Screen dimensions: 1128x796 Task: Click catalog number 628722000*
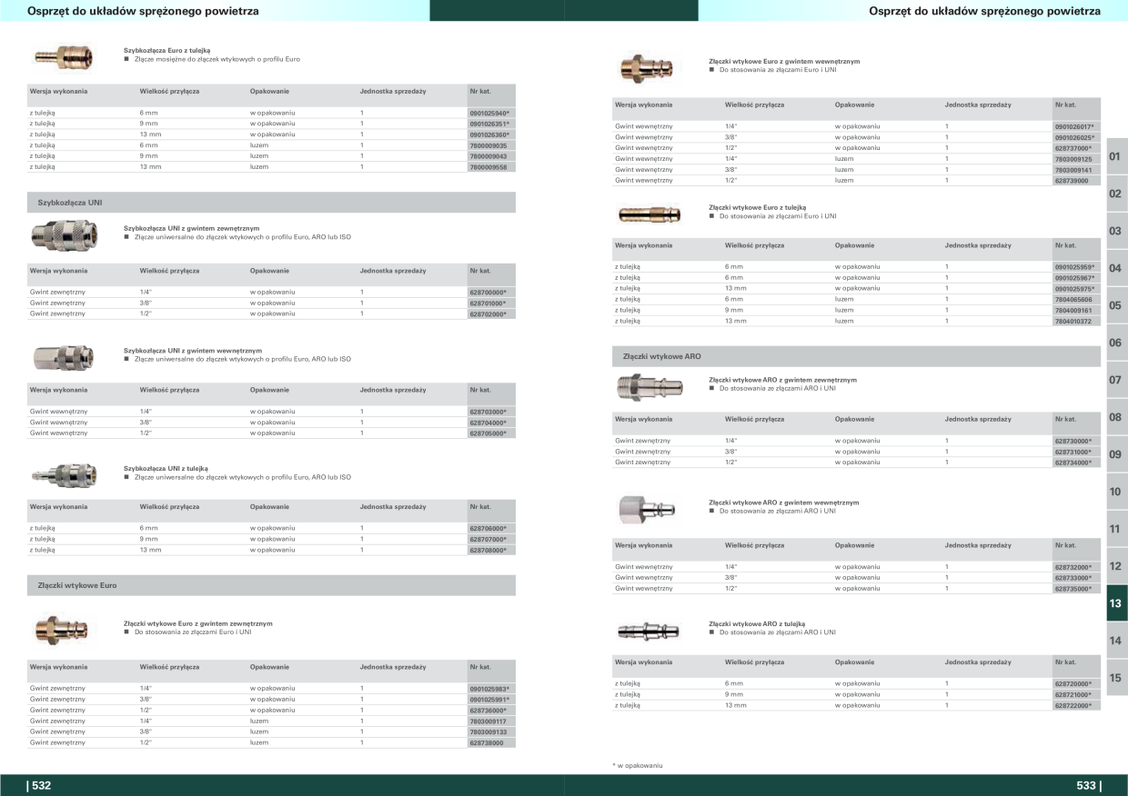[1073, 705]
